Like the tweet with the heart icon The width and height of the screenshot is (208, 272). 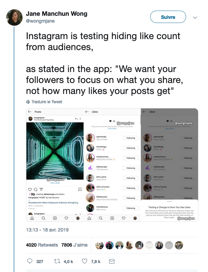[84, 261]
